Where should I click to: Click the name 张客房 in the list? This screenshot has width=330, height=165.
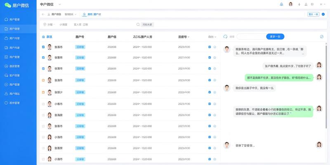59,148
